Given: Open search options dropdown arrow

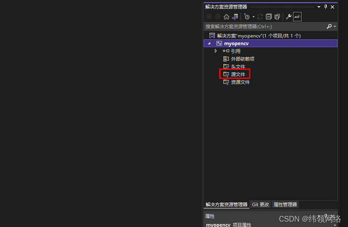Looking at the screenshot, I should (x=335, y=26).
